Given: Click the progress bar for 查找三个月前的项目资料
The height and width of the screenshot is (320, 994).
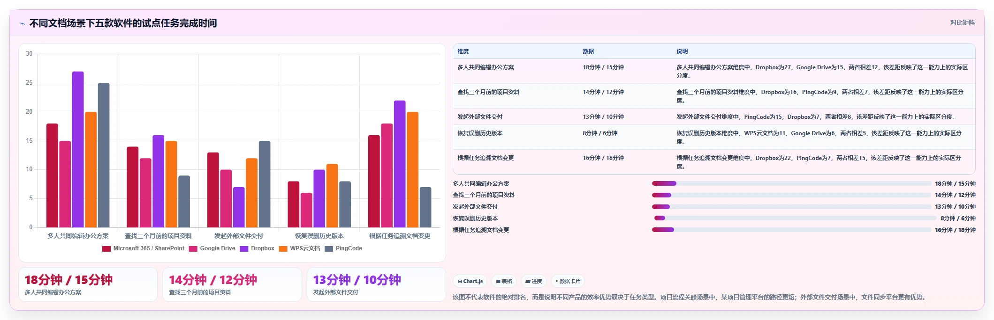Looking at the screenshot, I should click(x=791, y=195).
